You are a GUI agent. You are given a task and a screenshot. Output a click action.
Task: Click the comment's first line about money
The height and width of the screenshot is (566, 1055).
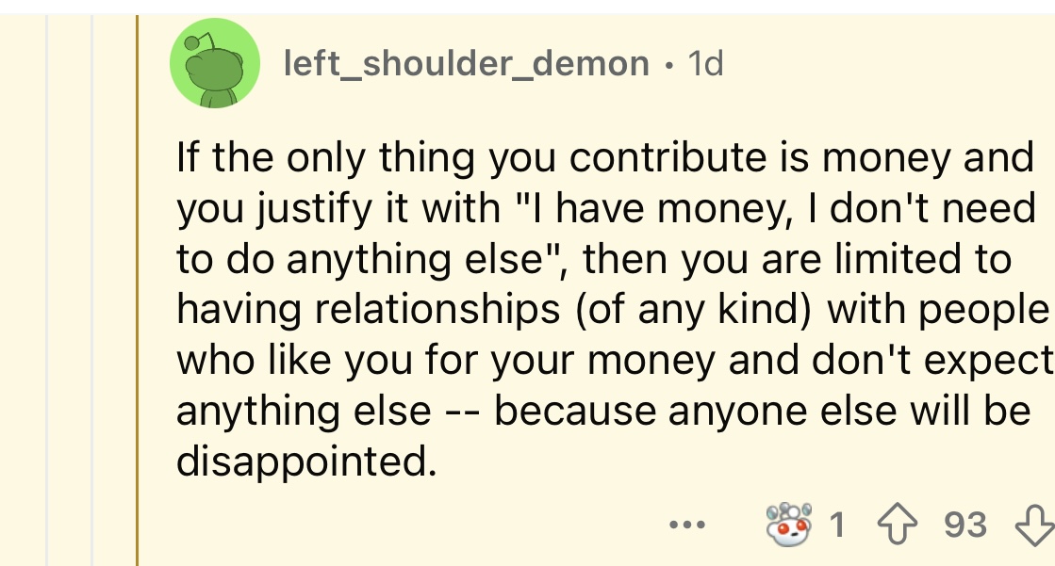point(605,157)
